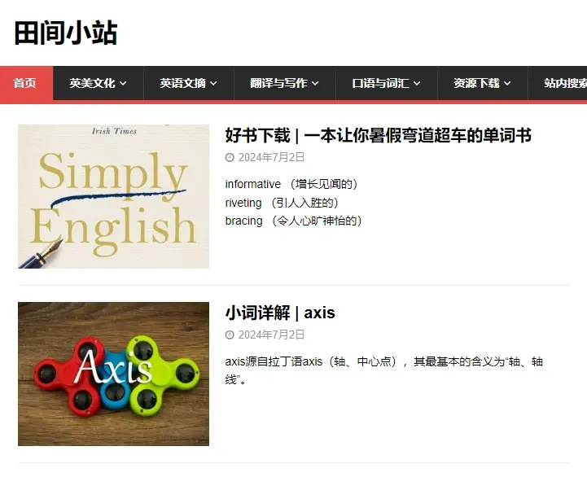Open the Simply English book cover thumbnail
Viewport: 587px width, 477px height.
click(113, 196)
